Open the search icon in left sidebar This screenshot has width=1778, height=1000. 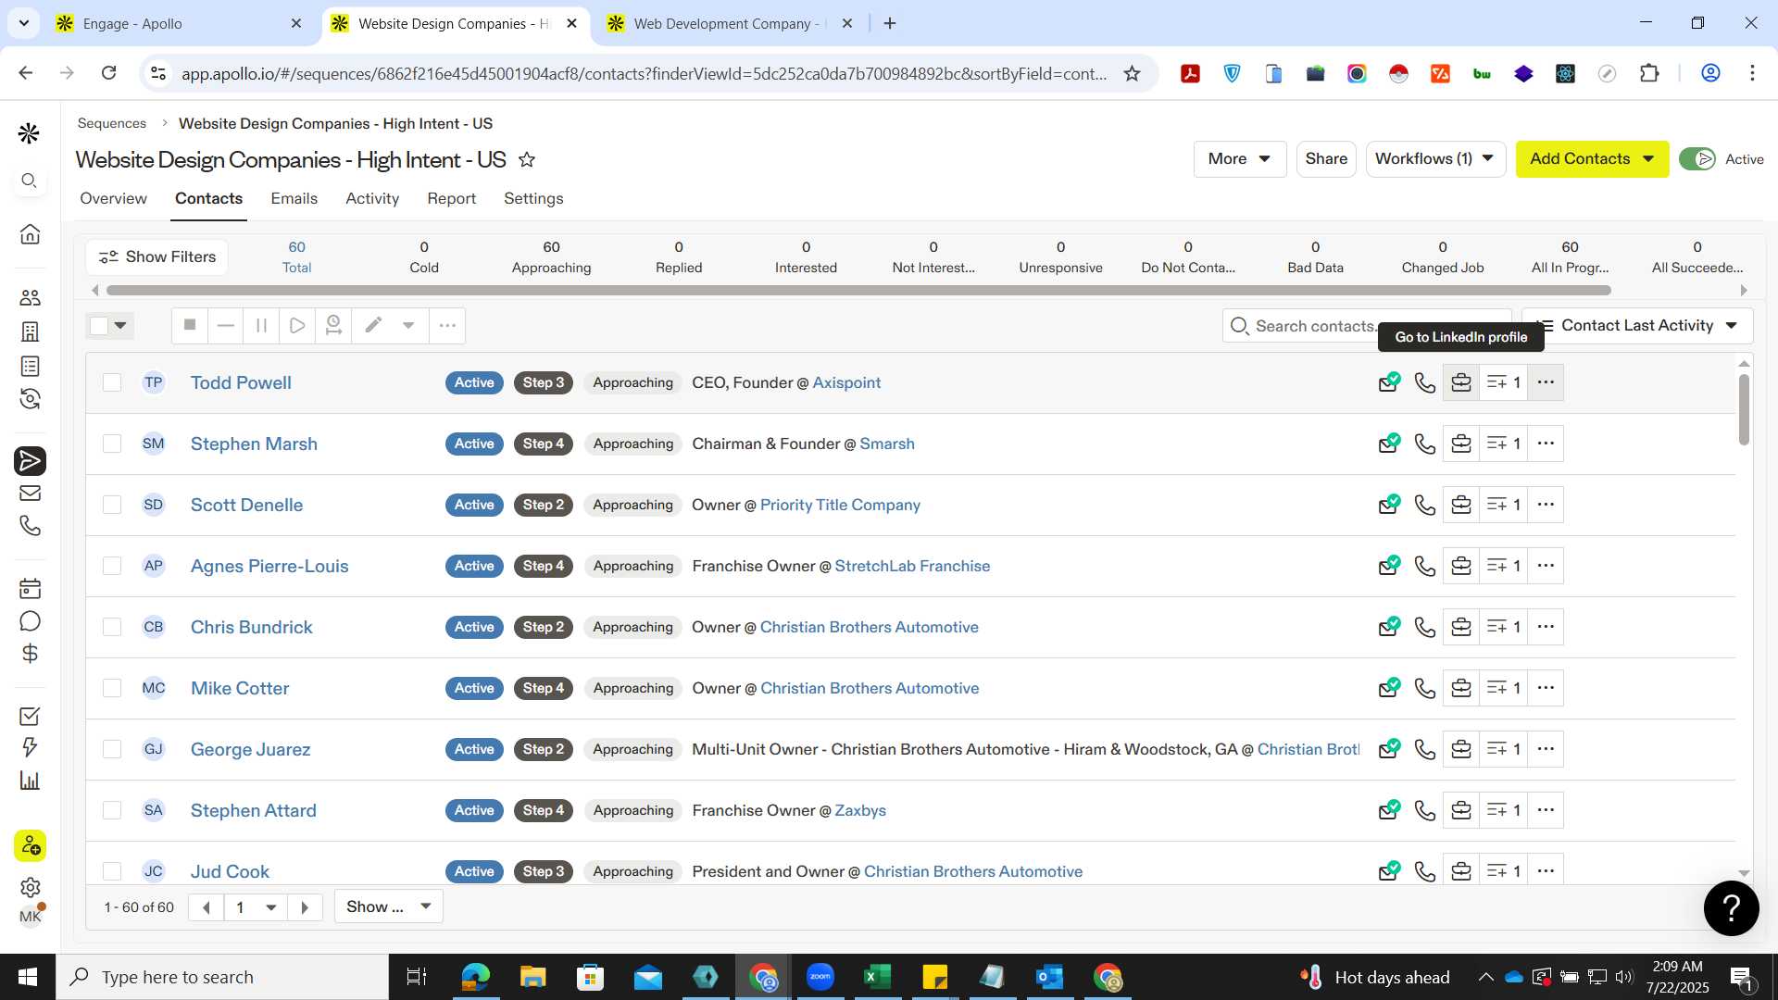(30, 181)
